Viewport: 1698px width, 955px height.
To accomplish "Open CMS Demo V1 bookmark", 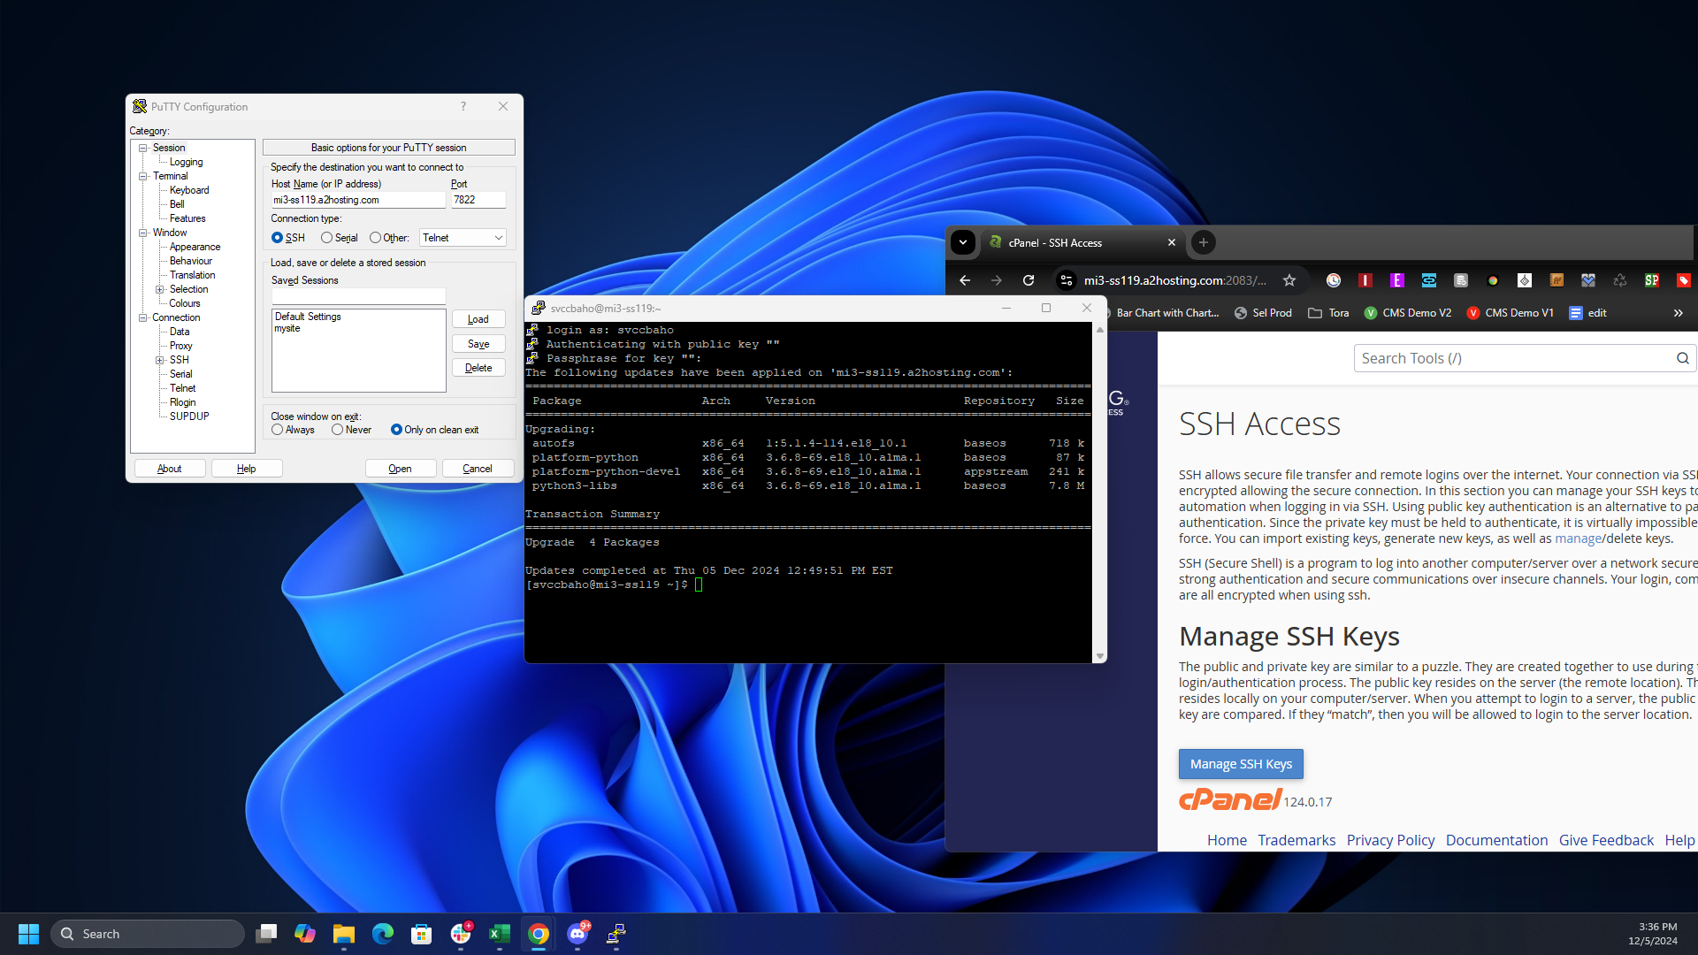I will coord(1510,313).
